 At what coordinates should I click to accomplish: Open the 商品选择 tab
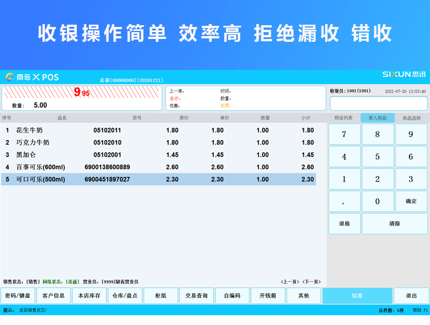tap(411, 118)
